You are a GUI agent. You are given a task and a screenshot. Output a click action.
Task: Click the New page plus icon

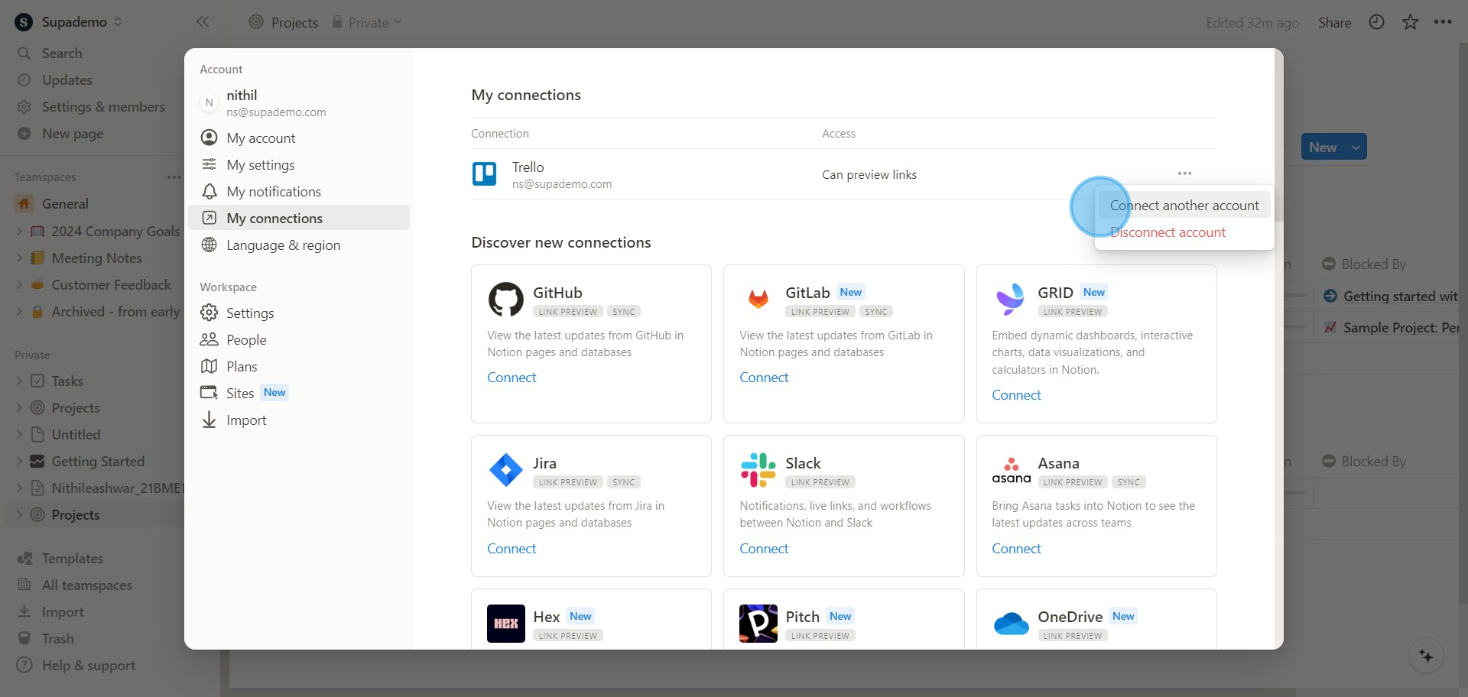(x=24, y=134)
